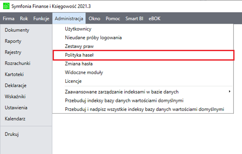Select Licencje from the menu

point(143,81)
